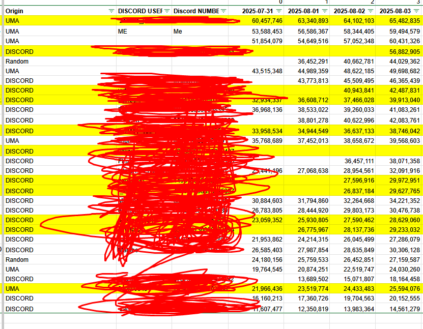Select the 2025-08-02 header date text
Screen dimensions: 423x329
[349, 11]
